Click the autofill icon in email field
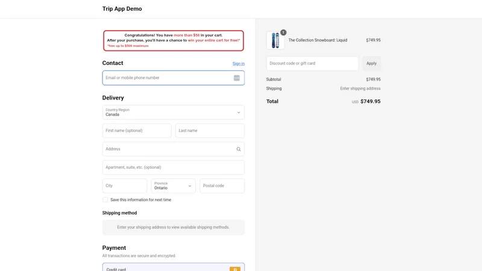482x271 pixels. click(236, 78)
